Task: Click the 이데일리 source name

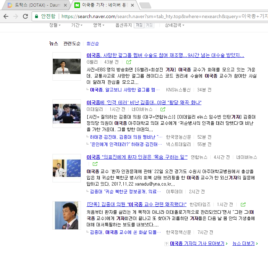Action: tap(95, 109)
